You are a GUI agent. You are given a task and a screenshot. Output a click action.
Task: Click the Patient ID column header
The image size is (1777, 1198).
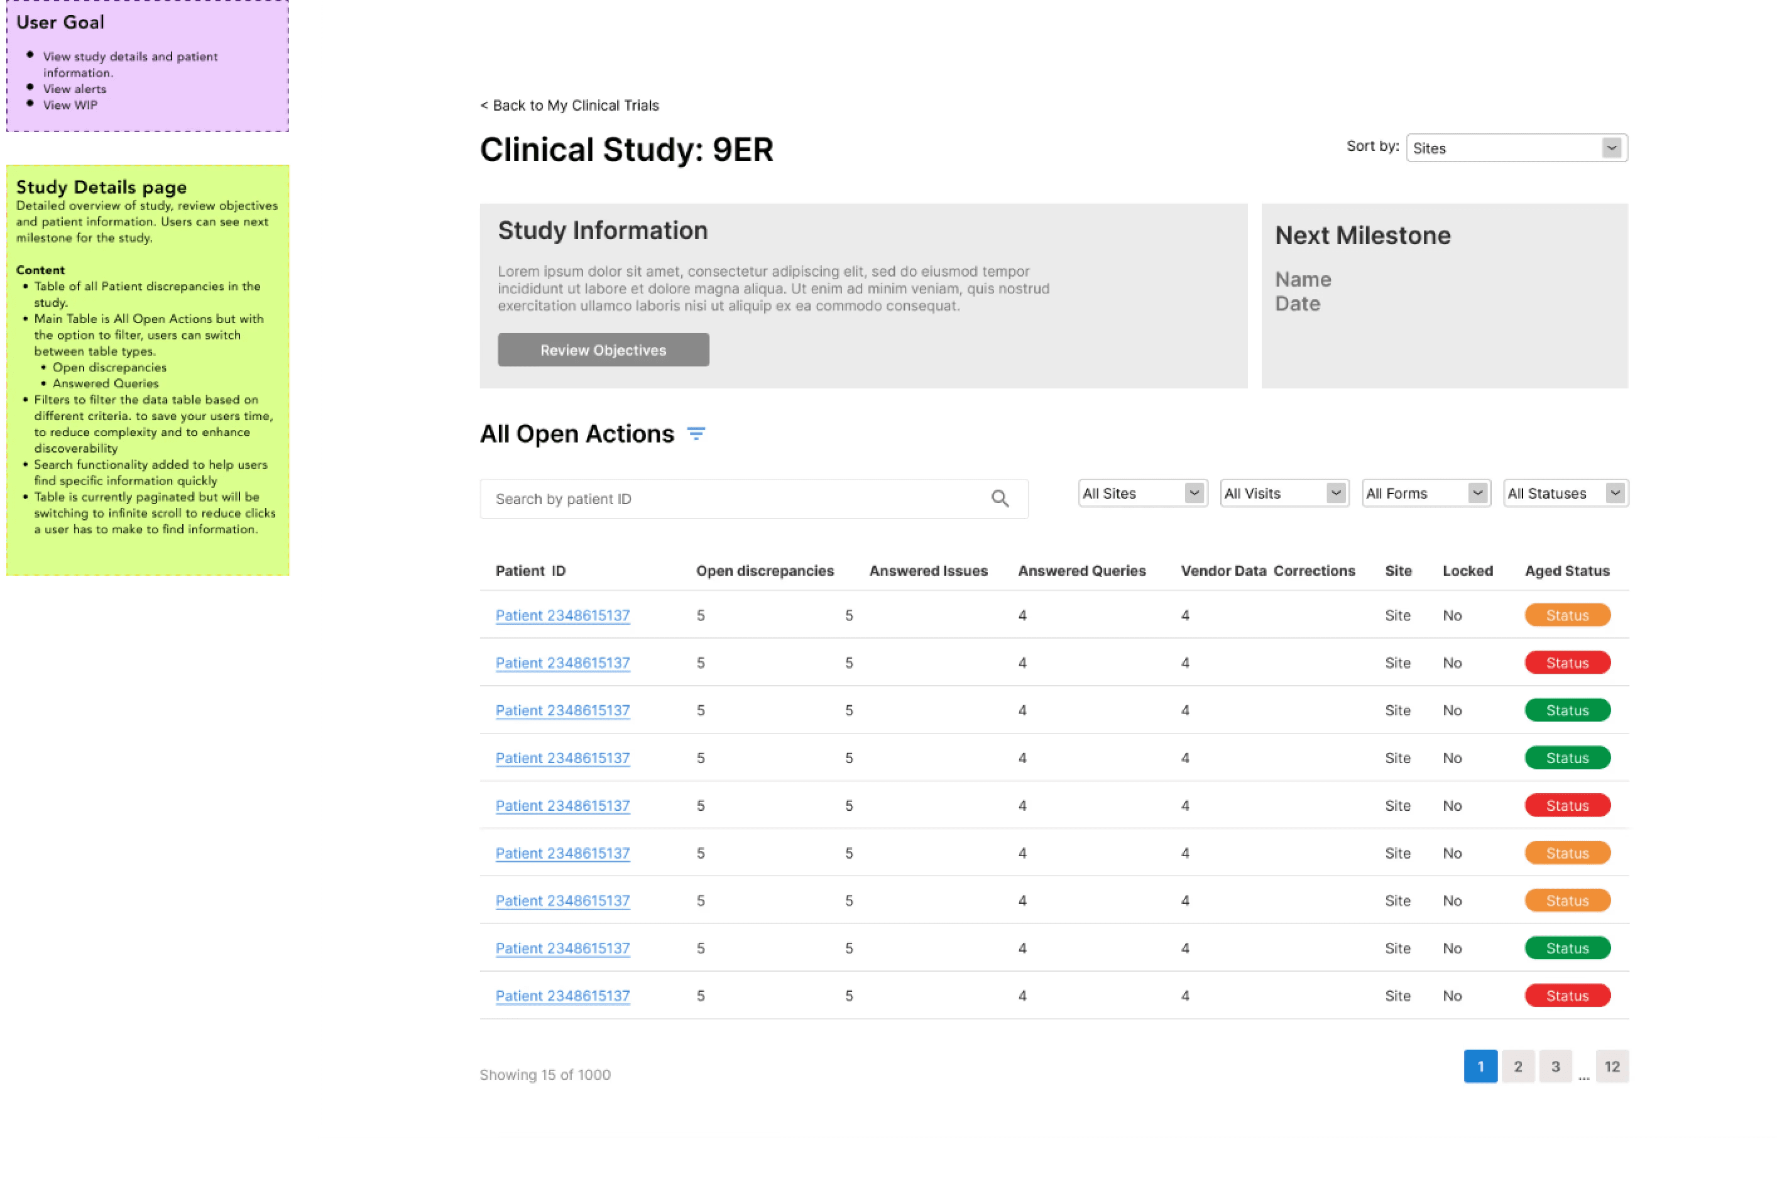click(x=531, y=571)
